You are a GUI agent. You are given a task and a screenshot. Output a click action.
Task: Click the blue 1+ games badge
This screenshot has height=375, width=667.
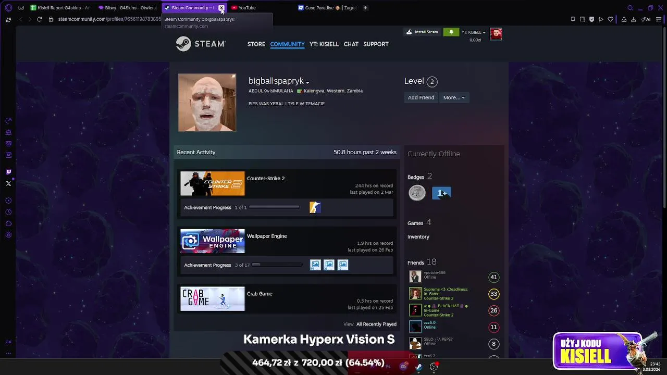point(441,193)
